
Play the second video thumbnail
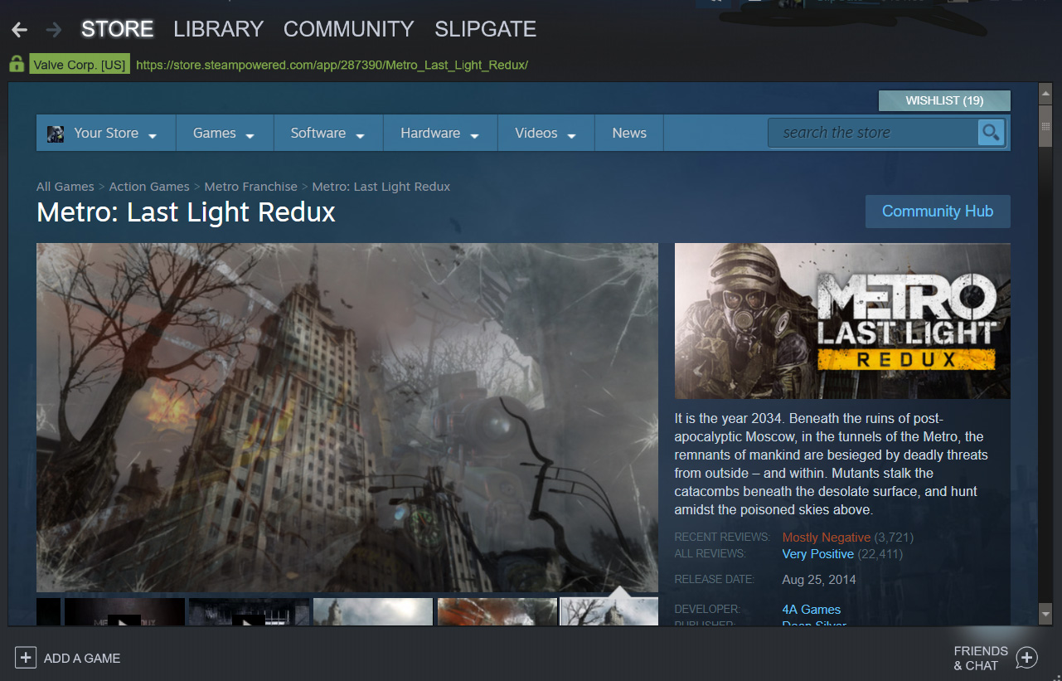[249, 612]
